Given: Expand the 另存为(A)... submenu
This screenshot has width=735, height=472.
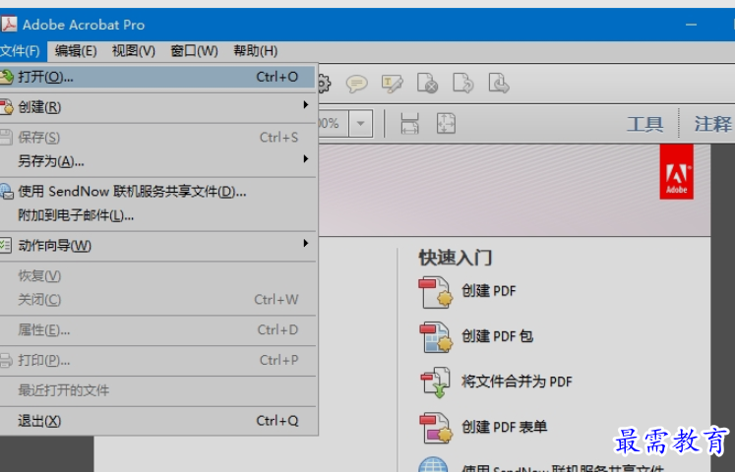Looking at the screenshot, I should point(157,161).
